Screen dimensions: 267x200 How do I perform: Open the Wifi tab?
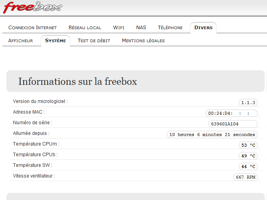pyautogui.click(x=118, y=28)
